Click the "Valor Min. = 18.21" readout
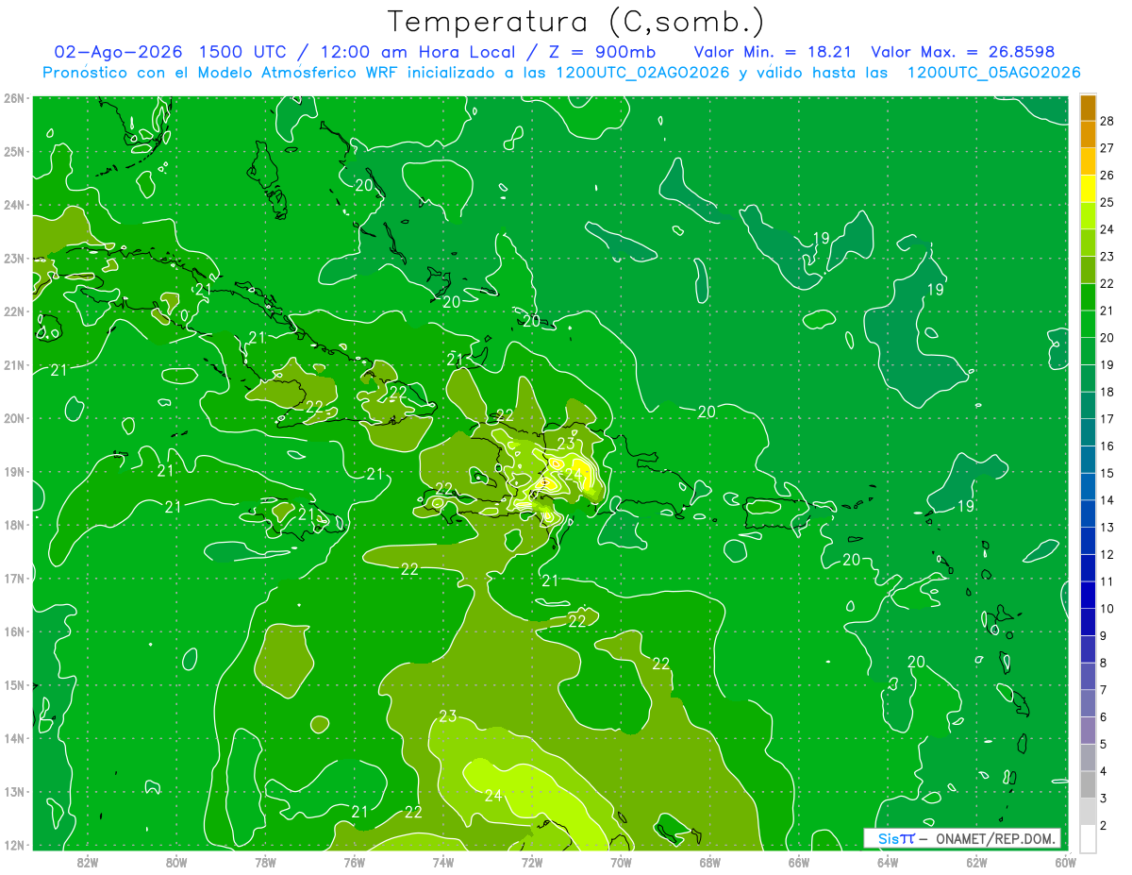Screen dimensions: 1132x875 pyautogui.click(x=774, y=52)
